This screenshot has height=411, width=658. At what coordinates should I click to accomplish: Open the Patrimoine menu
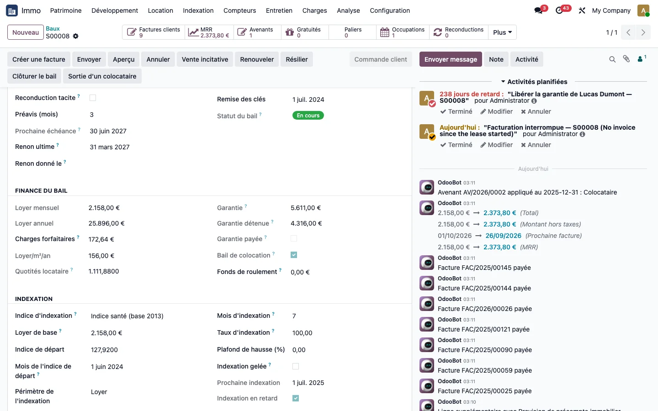[x=66, y=11]
